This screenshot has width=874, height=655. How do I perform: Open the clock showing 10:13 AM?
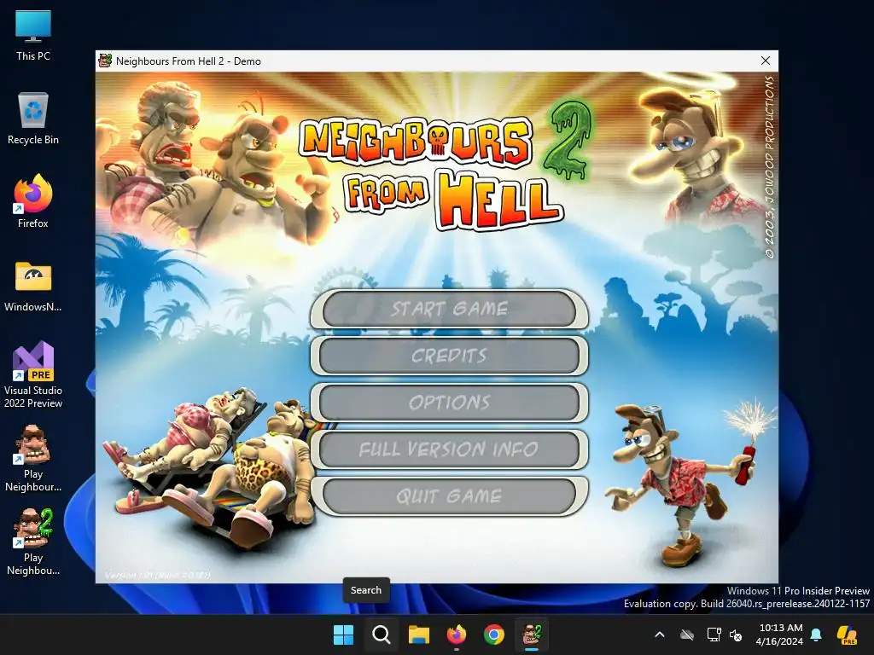coord(780,635)
